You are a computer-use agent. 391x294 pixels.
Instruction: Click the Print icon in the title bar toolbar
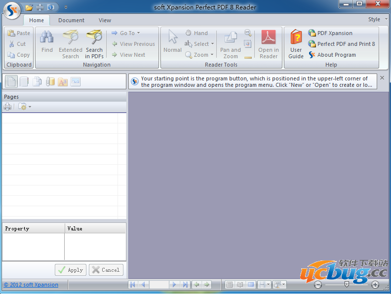coord(40,7)
